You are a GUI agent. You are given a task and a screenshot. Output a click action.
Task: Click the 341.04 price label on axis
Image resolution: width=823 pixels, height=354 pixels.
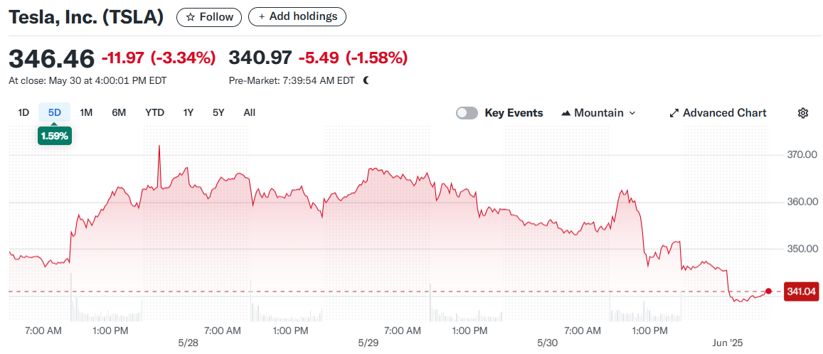click(x=801, y=291)
